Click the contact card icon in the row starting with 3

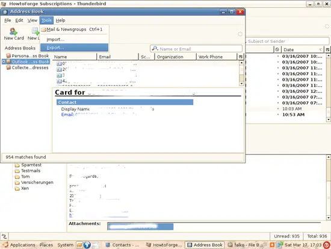point(60,75)
